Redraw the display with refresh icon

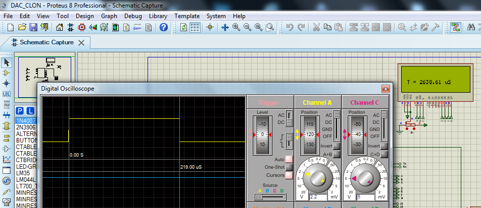coord(184,28)
